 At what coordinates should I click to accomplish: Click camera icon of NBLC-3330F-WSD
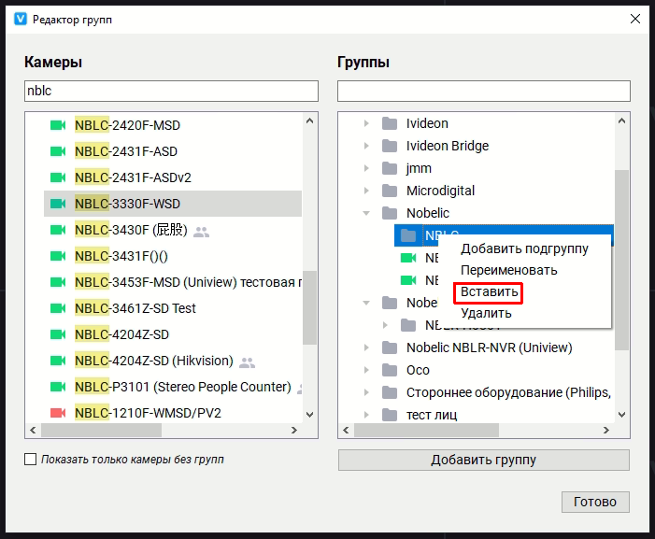tap(58, 204)
